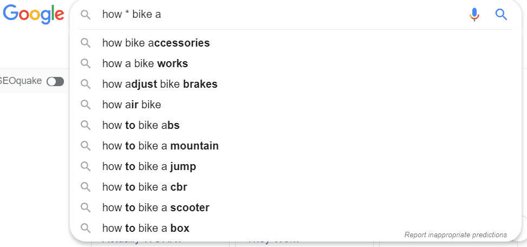Image resolution: width=527 pixels, height=247 pixels.
Task: Choose 'how adjust bike brakes' suggestion
Action: pyautogui.click(x=160, y=84)
